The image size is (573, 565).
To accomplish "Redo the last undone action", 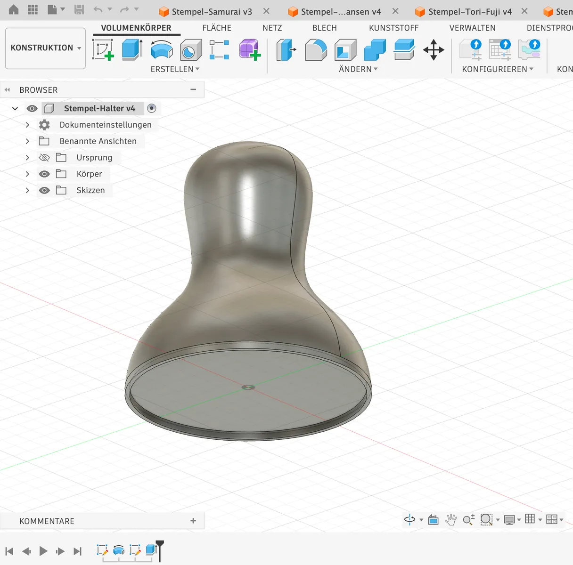I will (x=124, y=10).
